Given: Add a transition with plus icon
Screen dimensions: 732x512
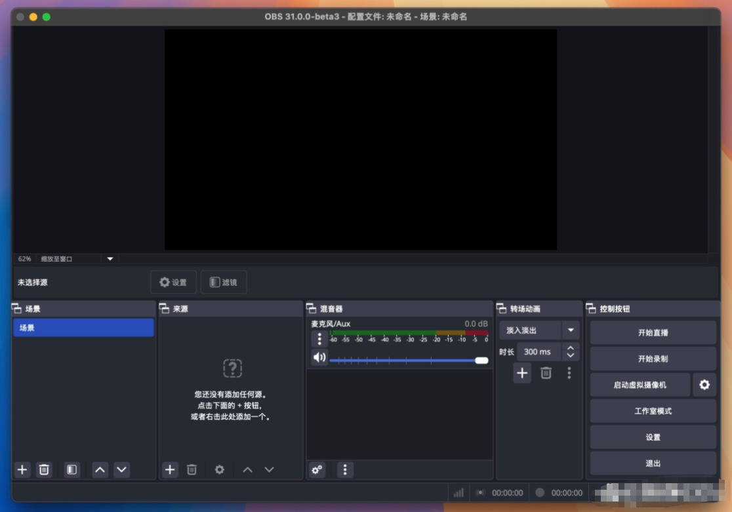Looking at the screenshot, I should pyautogui.click(x=522, y=373).
